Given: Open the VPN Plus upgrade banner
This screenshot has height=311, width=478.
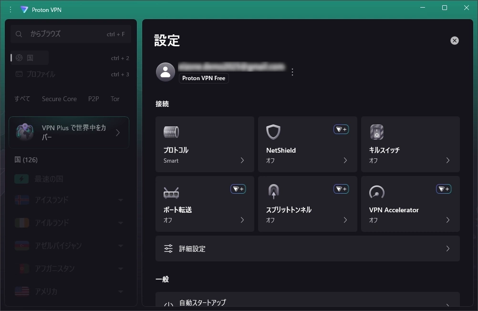Looking at the screenshot, I should point(69,133).
